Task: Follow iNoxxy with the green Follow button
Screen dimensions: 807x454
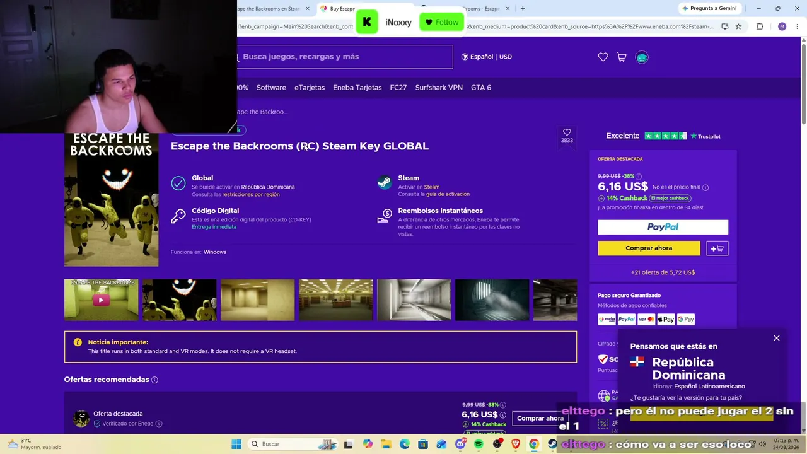Action: [x=441, y=22]
